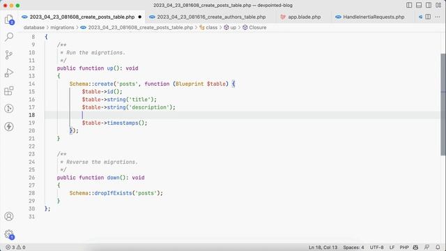The image size is (446, 251).
Task: Switch to the create_authors_table.php tab
Action: [x=211, y=17]
